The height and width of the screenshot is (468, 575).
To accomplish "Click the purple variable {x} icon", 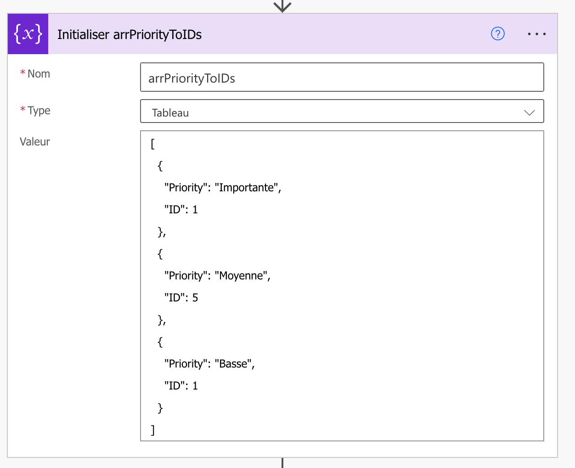I will pyautogui.click(x=28, y=34).
